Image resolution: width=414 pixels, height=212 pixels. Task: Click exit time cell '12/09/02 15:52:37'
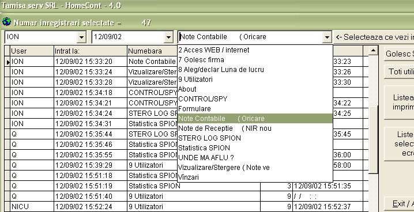328,206
